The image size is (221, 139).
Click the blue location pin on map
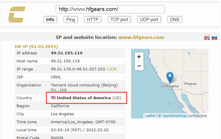[x=170, y=78]
